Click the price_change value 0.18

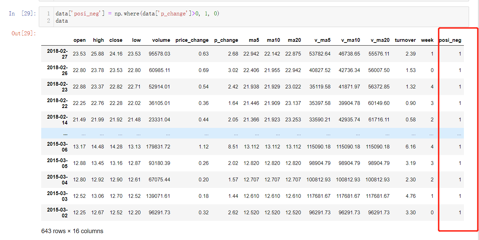click(x=203, y=196)
